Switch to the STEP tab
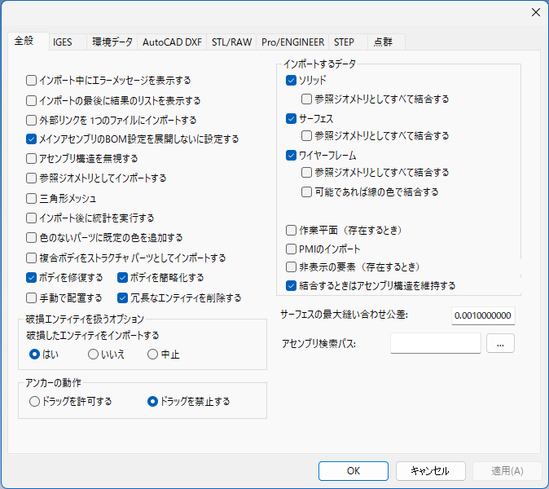 [x=348, y=42]
